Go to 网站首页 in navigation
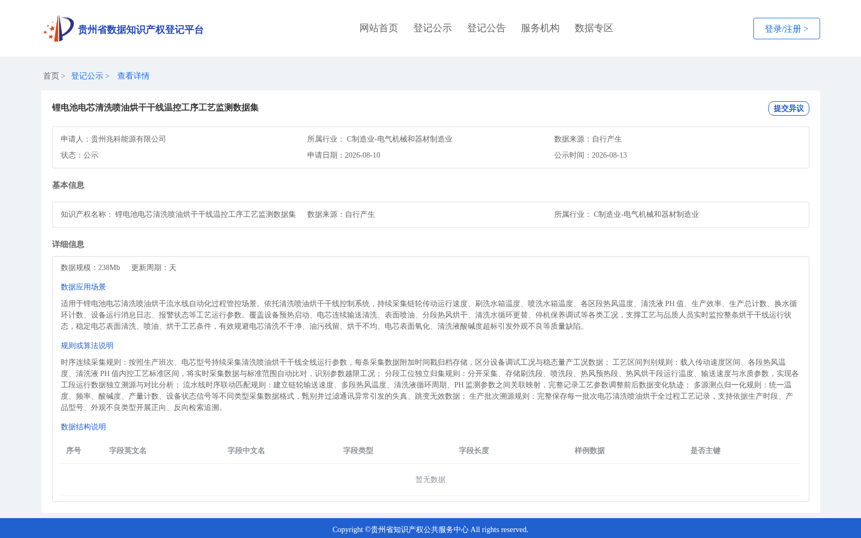Image resolution: width=861 pixels, height=538 pixels. [379, 28]
